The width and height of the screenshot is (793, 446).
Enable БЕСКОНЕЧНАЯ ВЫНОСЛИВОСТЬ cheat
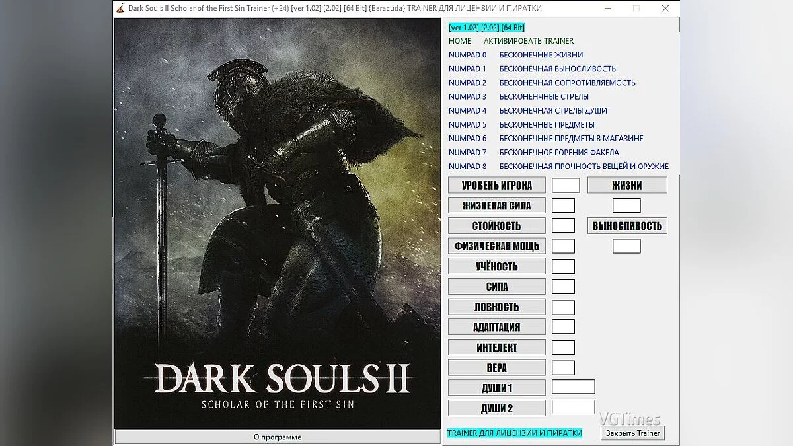558,69
